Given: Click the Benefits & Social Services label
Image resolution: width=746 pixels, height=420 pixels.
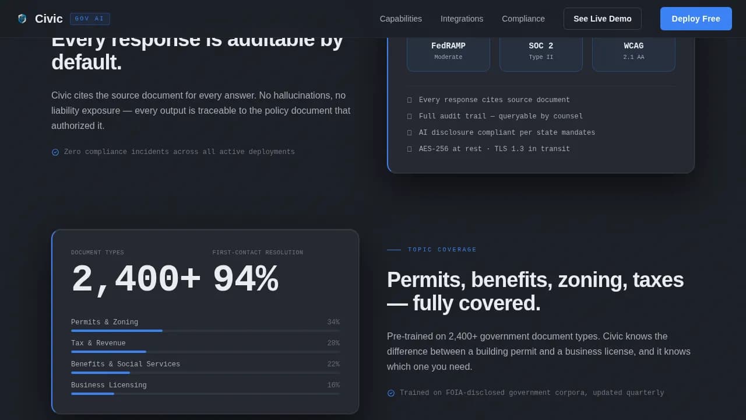Looking at the screenshot, I should click(125, 364).
